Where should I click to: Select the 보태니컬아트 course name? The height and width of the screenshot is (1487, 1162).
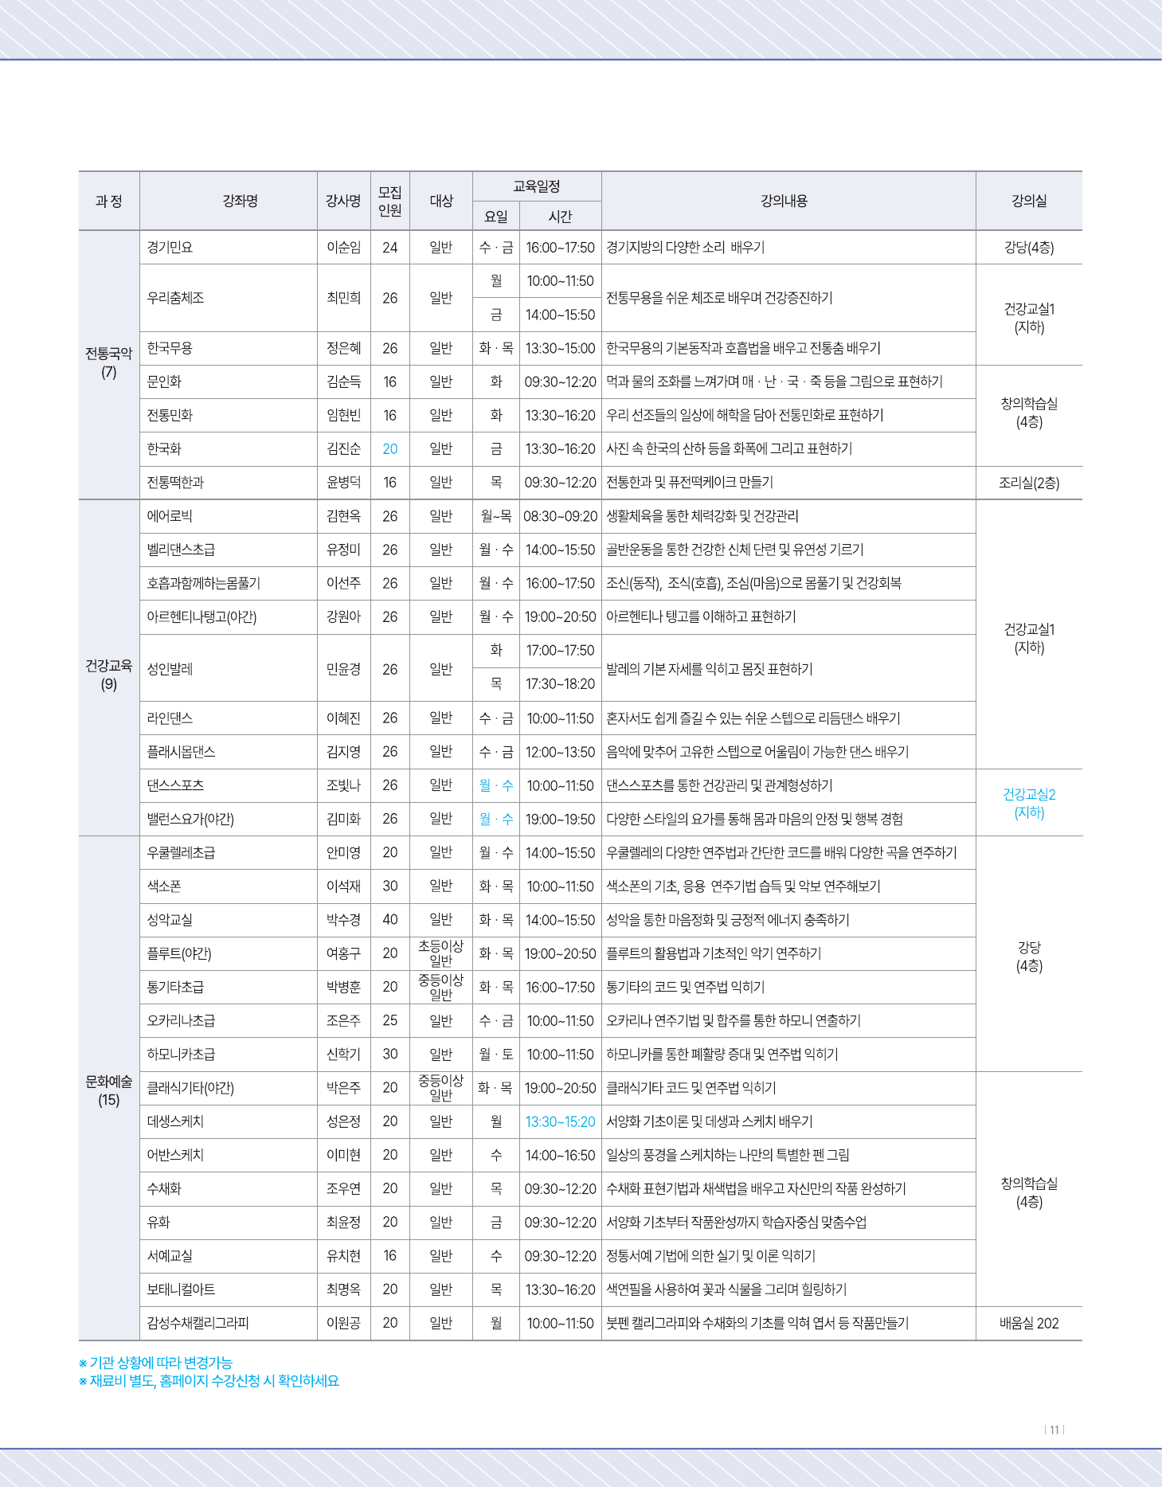point(181,1289)
